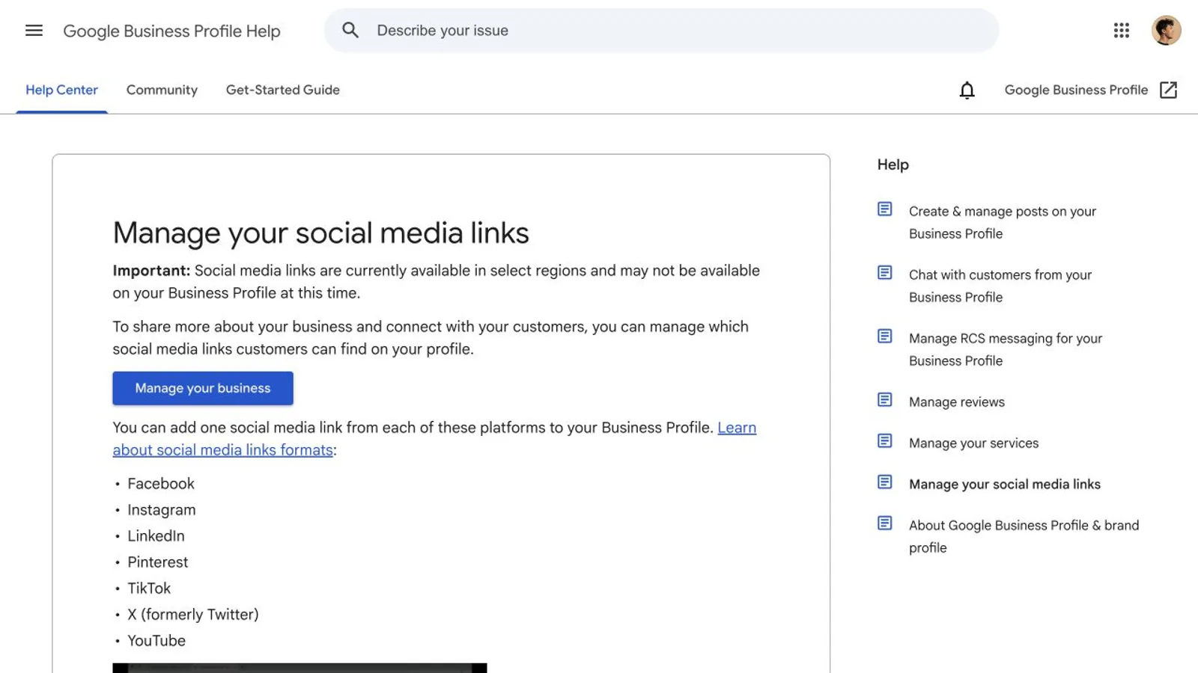1198x673 pixels.
Task: Open the Manage reviews help article
Action: 957,402
